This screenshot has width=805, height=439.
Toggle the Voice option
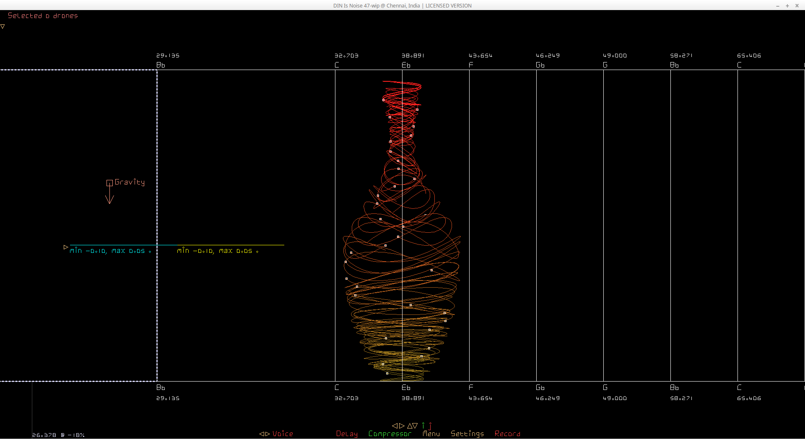(283, 434)
